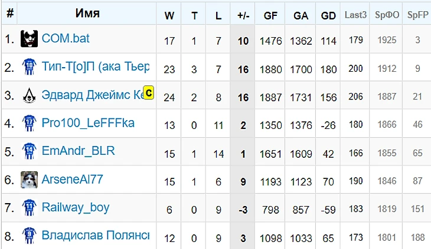Click the yellow captain 'C' badge
431x249 pixels.
148,93
